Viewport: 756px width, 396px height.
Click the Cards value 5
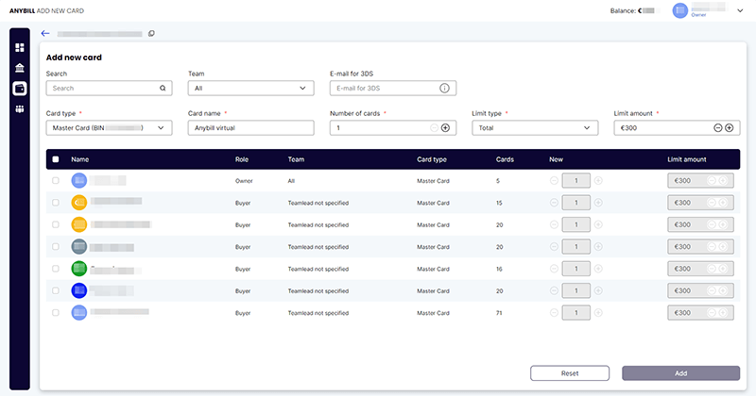[498, 181]
